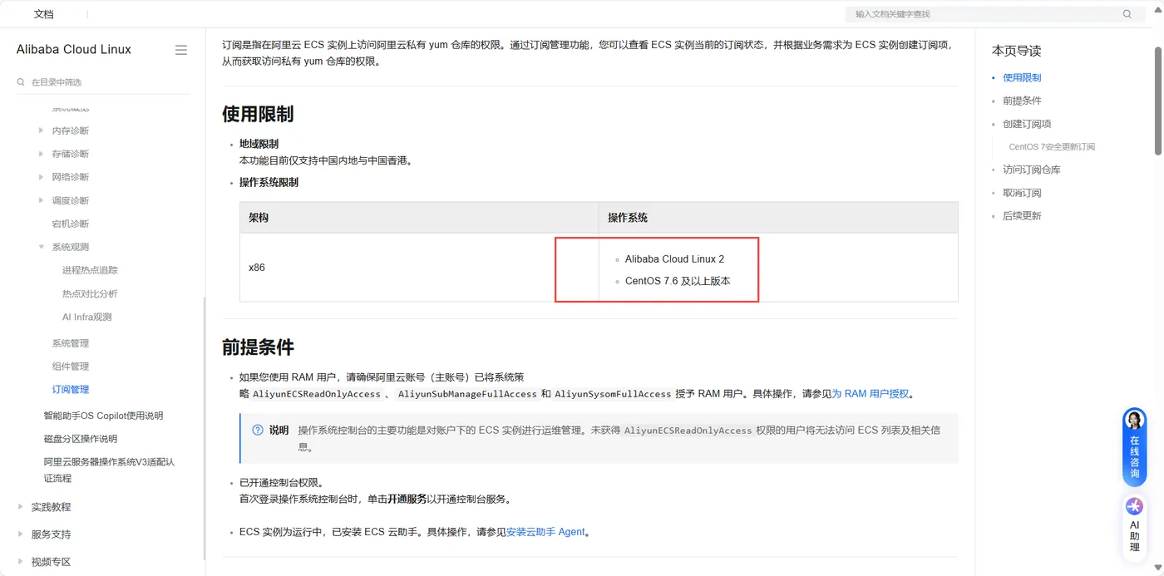Select 订阅管理 in the sidebar

pyautogui.click(x=71, y=390)
